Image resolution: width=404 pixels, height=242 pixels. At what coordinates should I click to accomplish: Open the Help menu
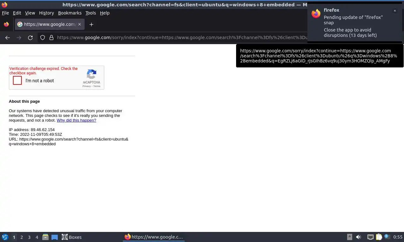(105, 13)
